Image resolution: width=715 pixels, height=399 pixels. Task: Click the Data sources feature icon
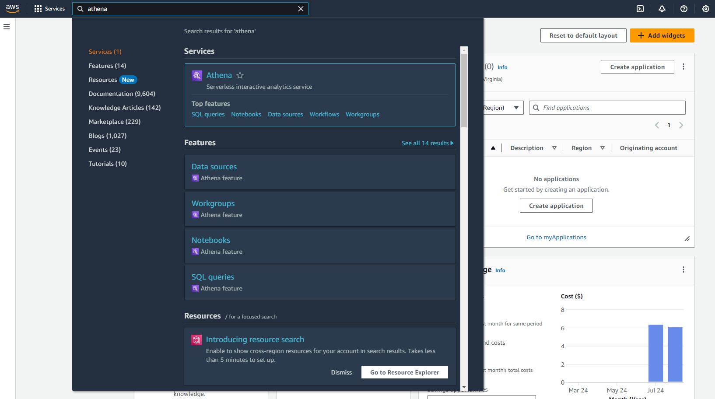tap(195, 178)
